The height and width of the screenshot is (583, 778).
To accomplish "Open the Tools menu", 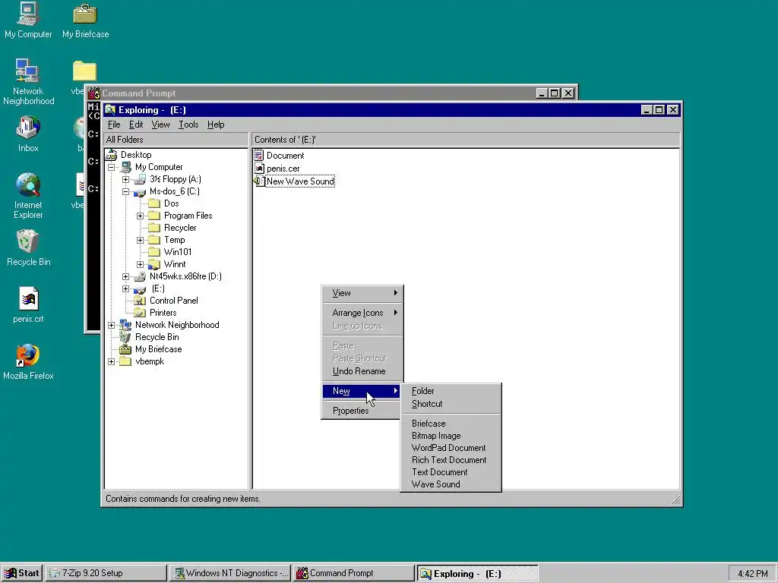I will (188, 124).
